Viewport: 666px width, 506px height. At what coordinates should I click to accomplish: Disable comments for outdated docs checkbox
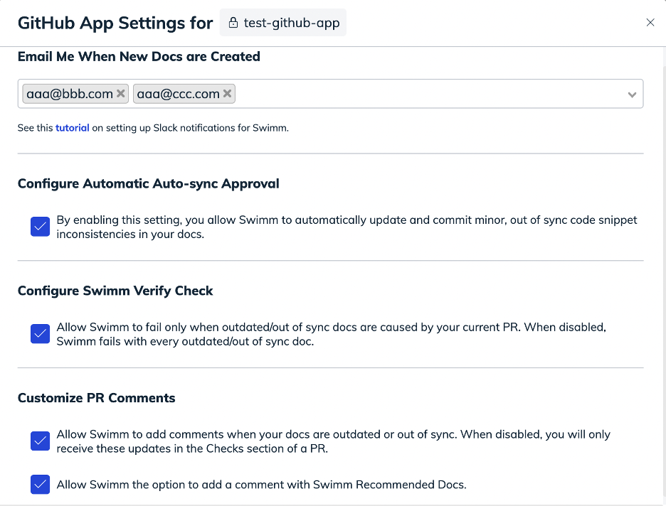[41, 441]
